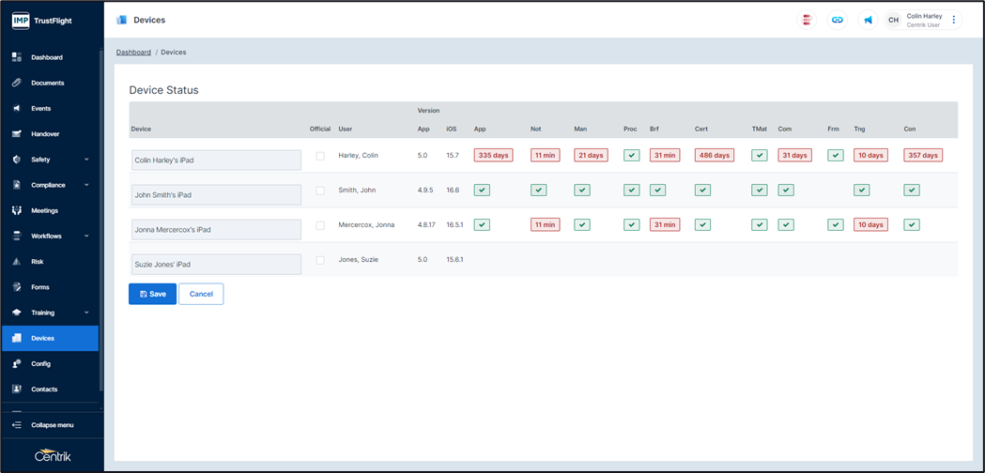This screenshot has width=985, height=473.
Task: Click the Config icon in sidebar
Action: tap(17, 363)
